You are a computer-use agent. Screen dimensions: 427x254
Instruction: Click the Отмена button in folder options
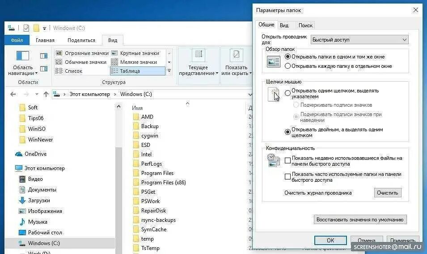(x=367, y=241)
